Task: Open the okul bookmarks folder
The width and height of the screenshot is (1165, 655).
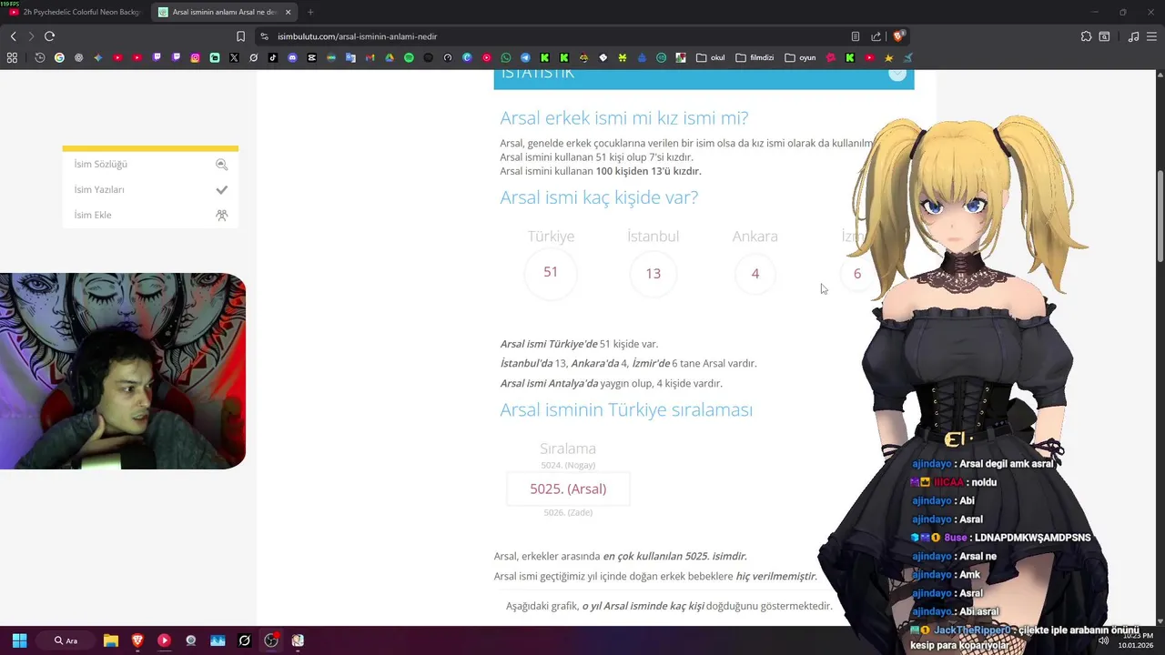Action: (x=711, y=57)
